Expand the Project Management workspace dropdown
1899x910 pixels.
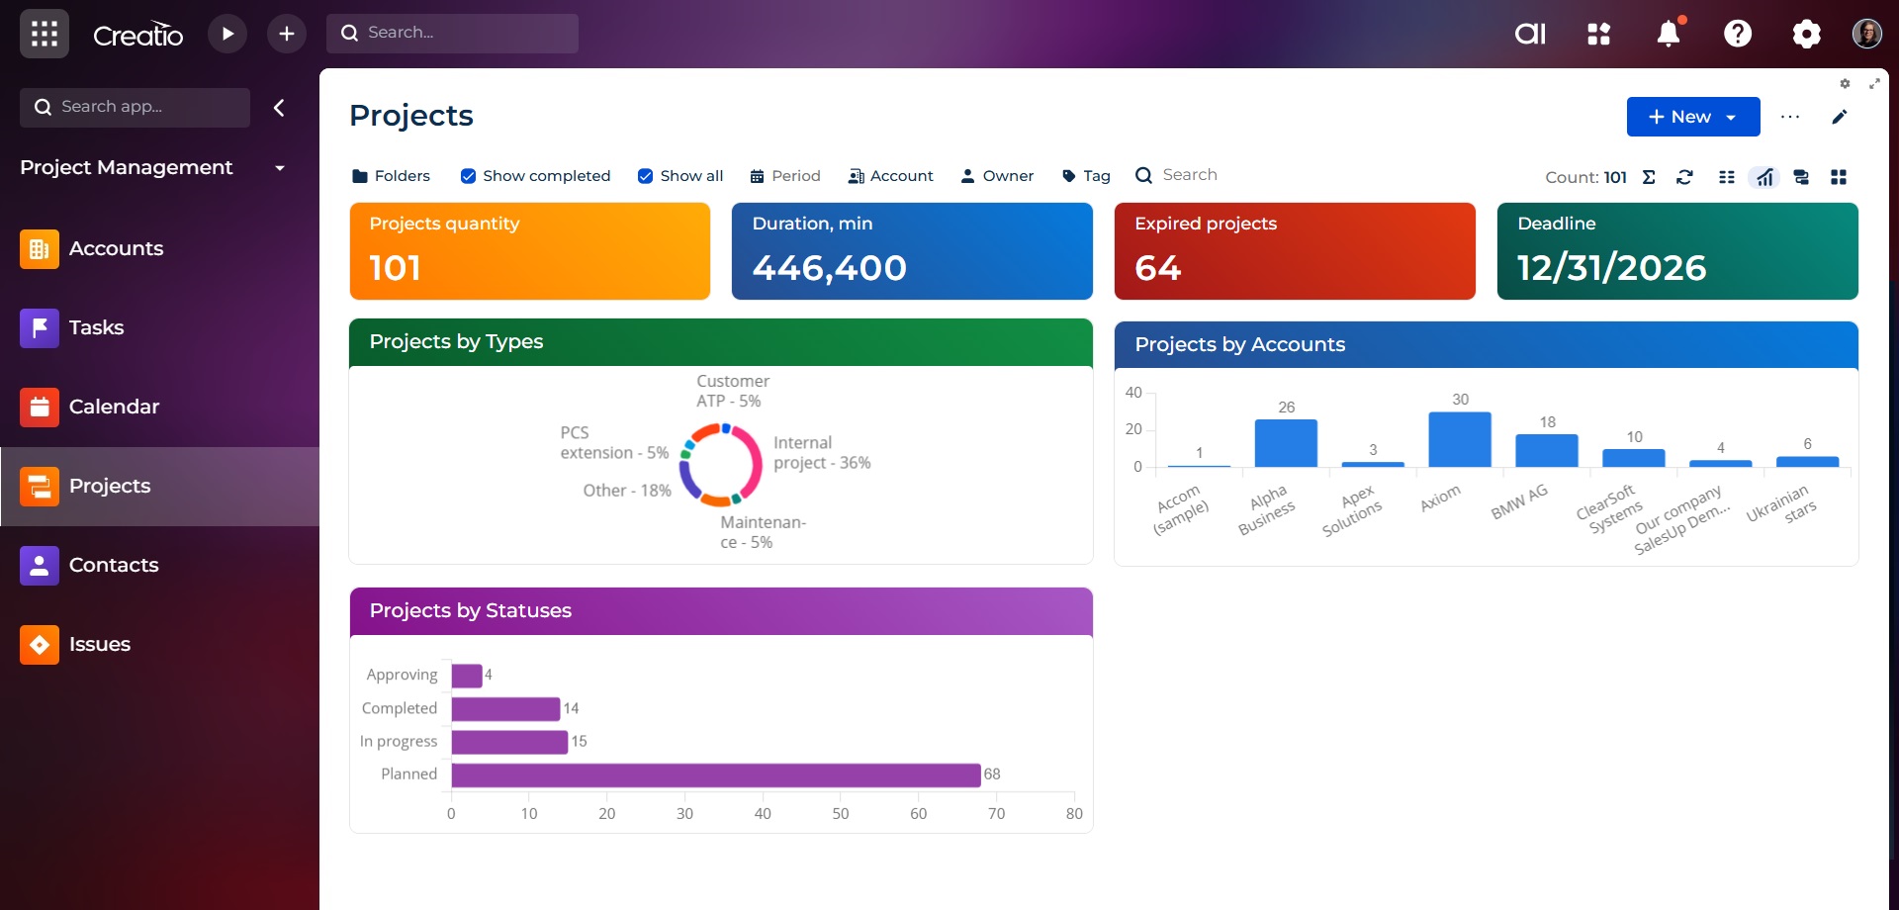[280, 168]
